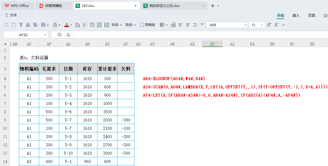Click the 欠料 header cell
The width and height of the screenshot is (328, 166).
tap(126, 69)
